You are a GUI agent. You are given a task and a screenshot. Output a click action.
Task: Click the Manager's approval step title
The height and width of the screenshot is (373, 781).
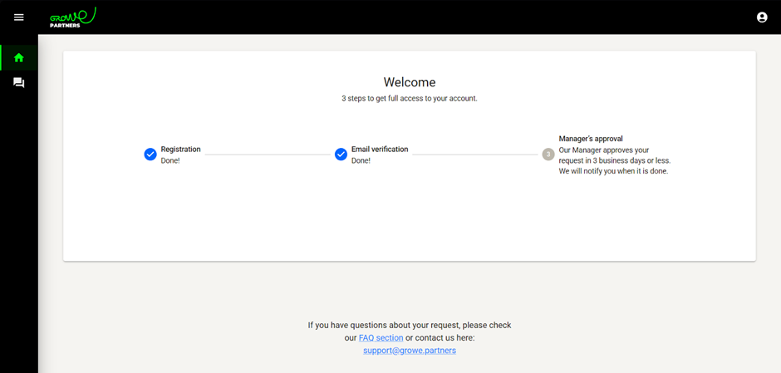tap(591, 139)
